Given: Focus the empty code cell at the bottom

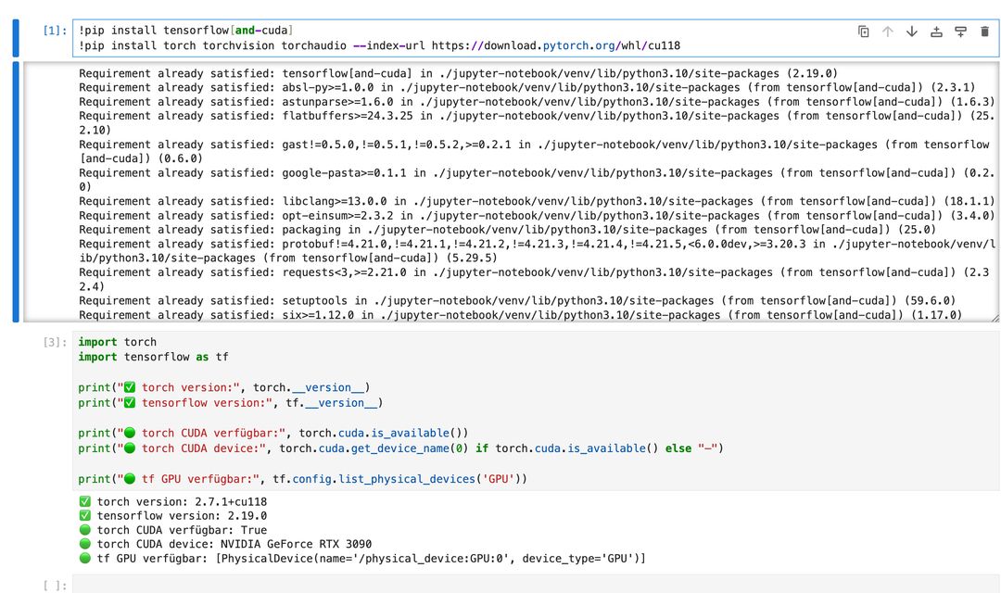Looking at the screenshot, I should pyautogui.click(x=536, y=584).
